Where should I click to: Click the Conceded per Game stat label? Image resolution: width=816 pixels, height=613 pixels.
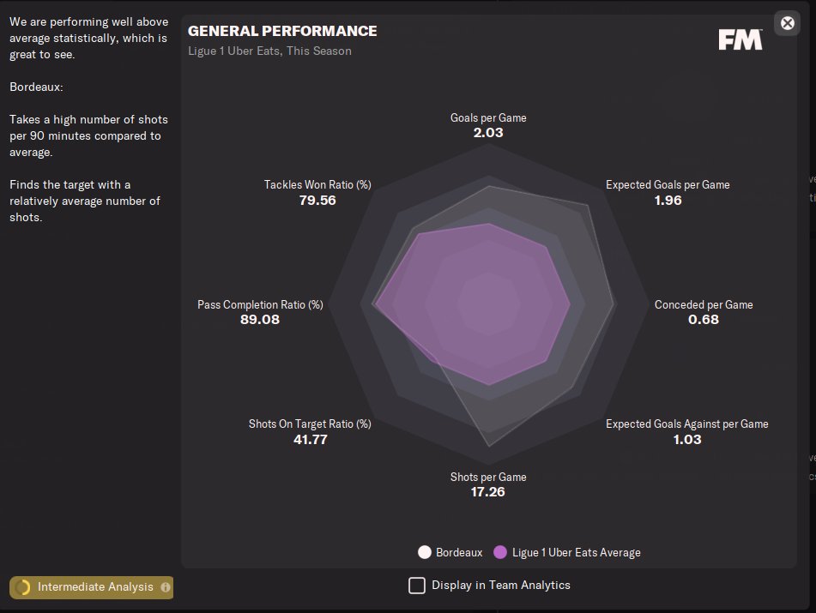tap(704, 304)
